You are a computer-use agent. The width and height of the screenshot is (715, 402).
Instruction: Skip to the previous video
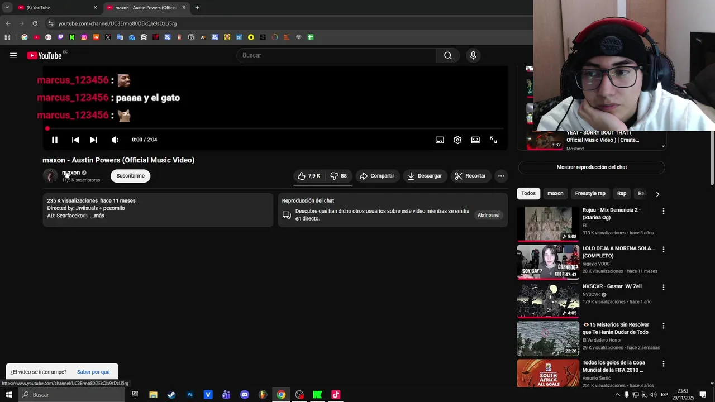coord(75,140)
